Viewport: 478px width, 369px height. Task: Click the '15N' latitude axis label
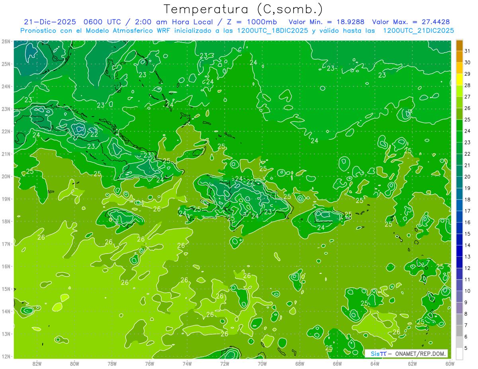click(6, 289)
